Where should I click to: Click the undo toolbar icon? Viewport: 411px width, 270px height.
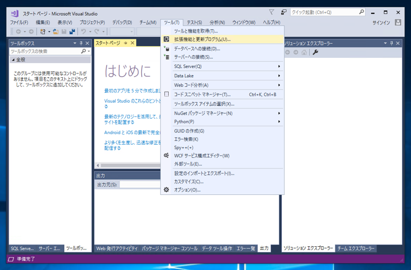click(84, 32)
